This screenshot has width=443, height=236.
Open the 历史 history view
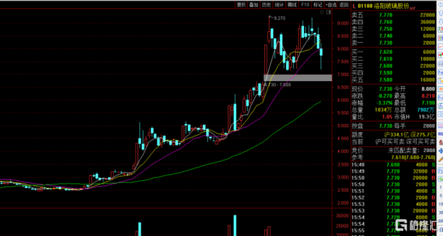click(x=266, y=4)
